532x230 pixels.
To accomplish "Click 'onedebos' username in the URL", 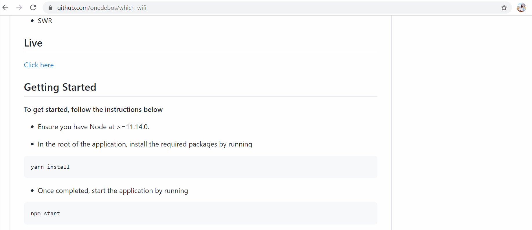I will tap(103, 8).
